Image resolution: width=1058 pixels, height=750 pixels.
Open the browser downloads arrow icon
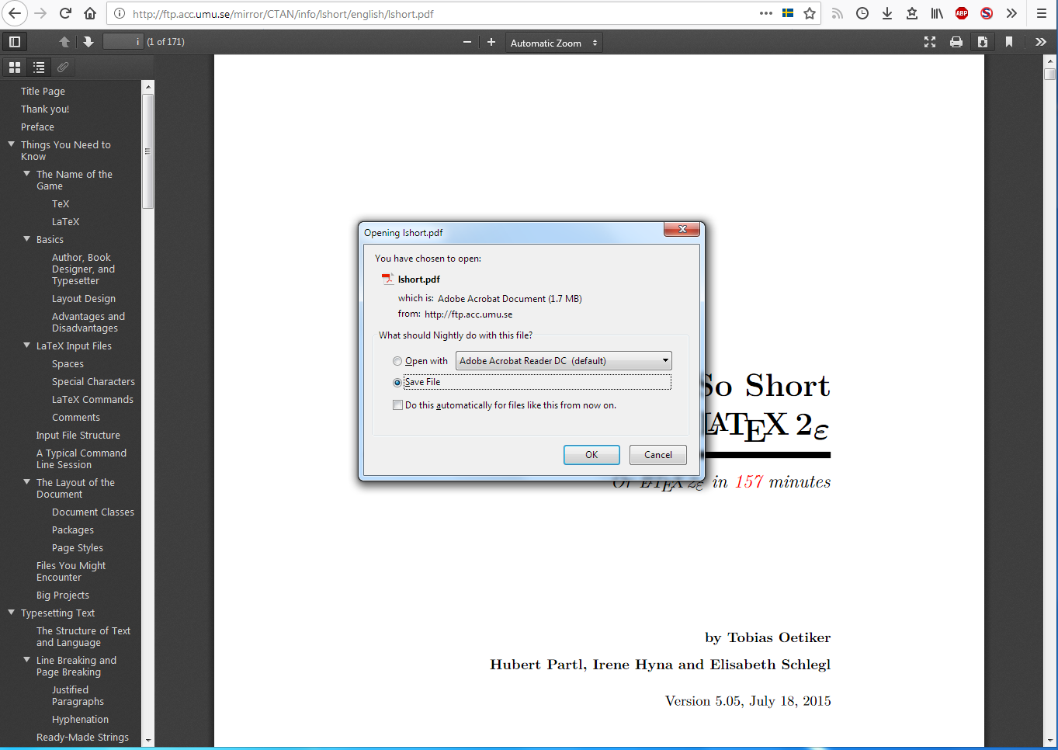point(887,13)
